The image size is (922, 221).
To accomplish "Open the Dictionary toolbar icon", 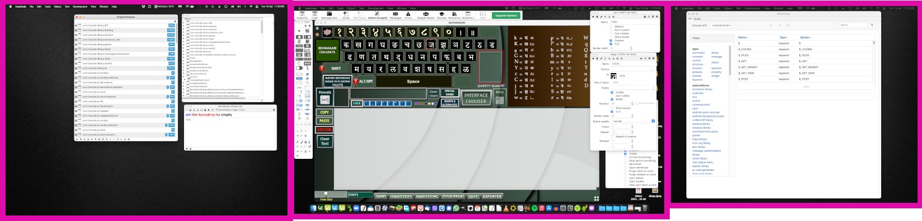I will tap(468, 15).
